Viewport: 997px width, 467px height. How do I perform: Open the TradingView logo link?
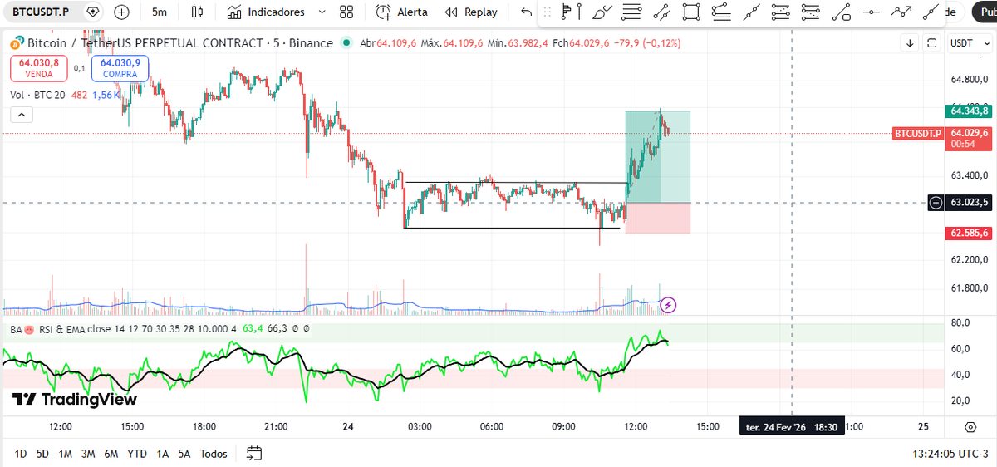click(75, 399)
